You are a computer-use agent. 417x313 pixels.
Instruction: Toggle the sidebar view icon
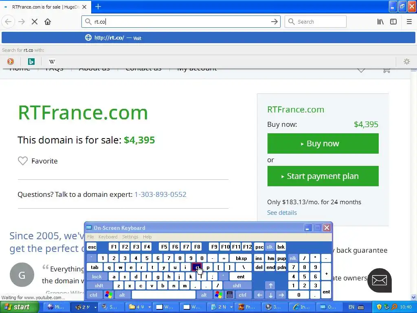coord(393,22)
